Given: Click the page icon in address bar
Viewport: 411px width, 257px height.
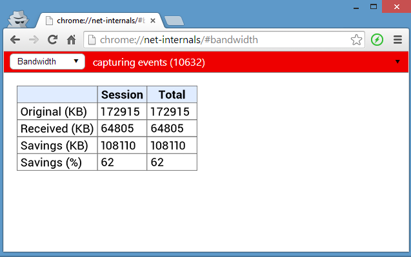Looking at the screenshot, I should [x=92, y=40].
